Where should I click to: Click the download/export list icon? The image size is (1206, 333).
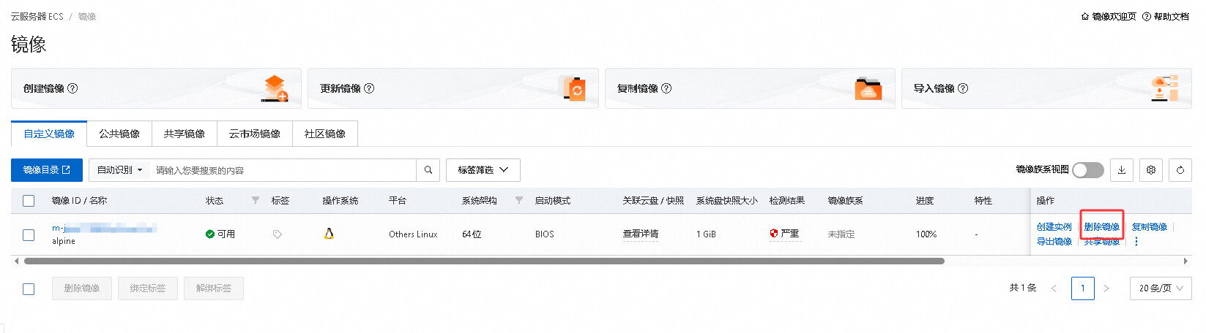1121,170
